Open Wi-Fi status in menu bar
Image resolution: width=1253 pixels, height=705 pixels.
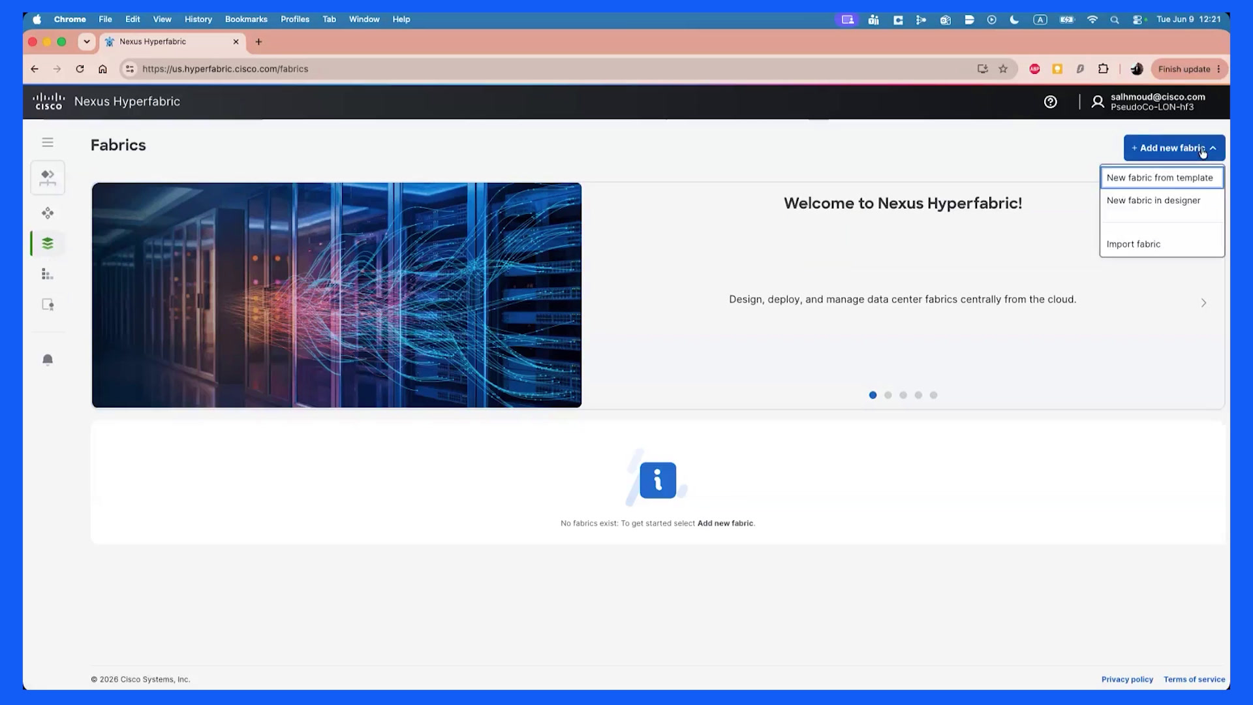1092,20
